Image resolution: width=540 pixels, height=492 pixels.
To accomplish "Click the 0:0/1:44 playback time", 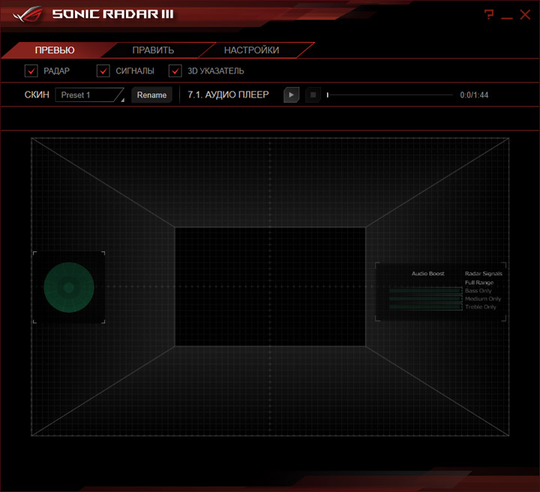I will [474, 95].
